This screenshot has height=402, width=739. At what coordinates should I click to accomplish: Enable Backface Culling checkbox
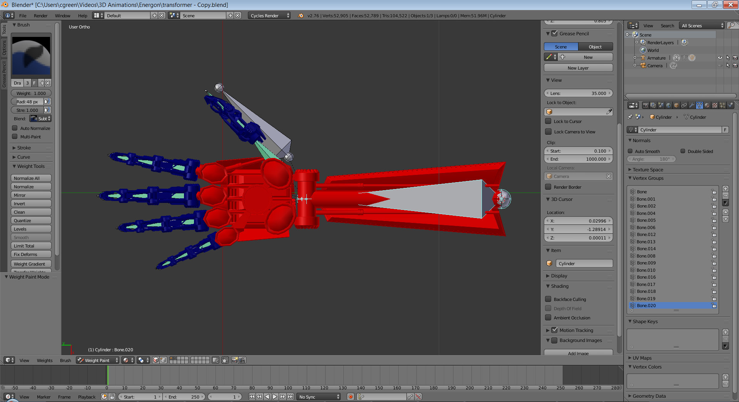548,299
